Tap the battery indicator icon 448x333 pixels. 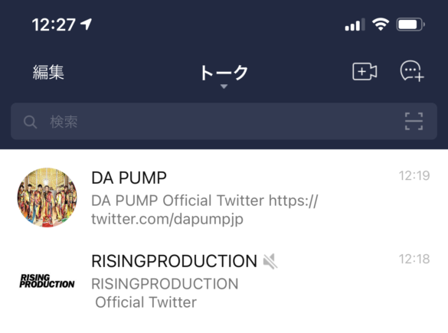[x=410, y=24]
